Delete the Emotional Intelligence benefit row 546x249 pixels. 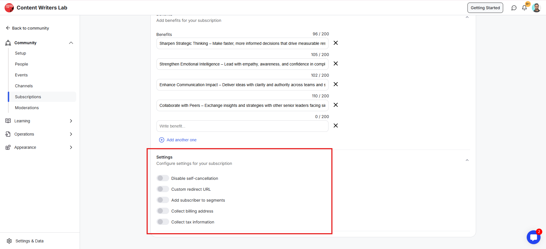[335, 64]
